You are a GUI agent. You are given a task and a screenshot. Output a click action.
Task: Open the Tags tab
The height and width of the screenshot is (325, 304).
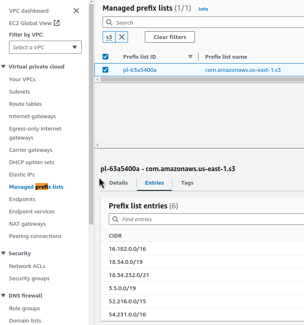(x=187, y=183)
